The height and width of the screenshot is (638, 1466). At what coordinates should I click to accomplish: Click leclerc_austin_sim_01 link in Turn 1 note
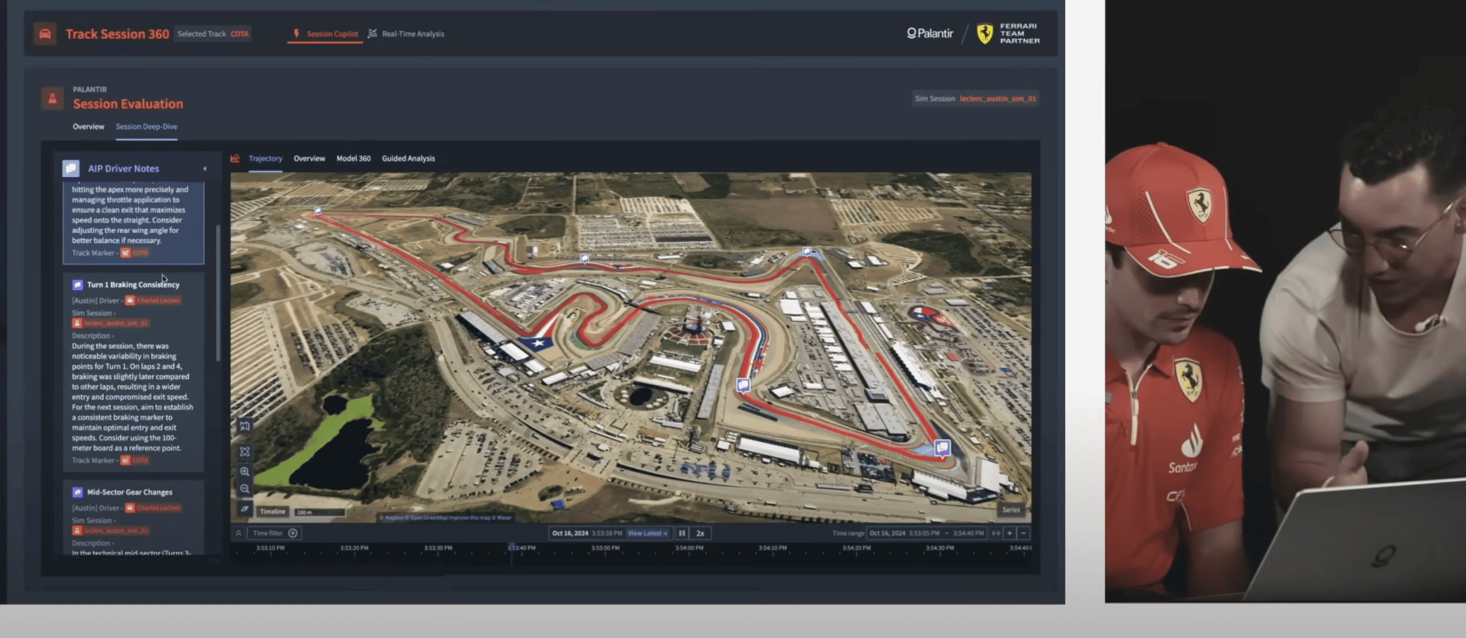111,323
